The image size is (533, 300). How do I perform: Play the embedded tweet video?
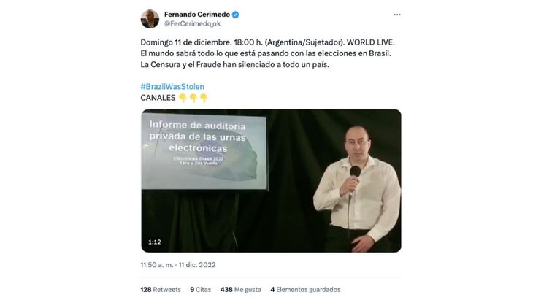(271, 181)
